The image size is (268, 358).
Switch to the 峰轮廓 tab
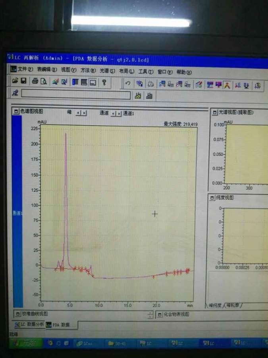(233, 305)
